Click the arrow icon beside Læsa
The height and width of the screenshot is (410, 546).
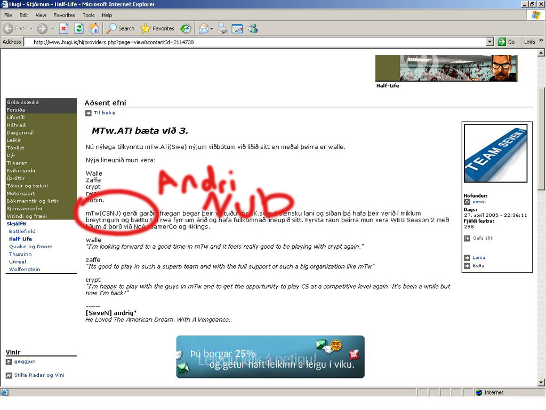point(467,258)
